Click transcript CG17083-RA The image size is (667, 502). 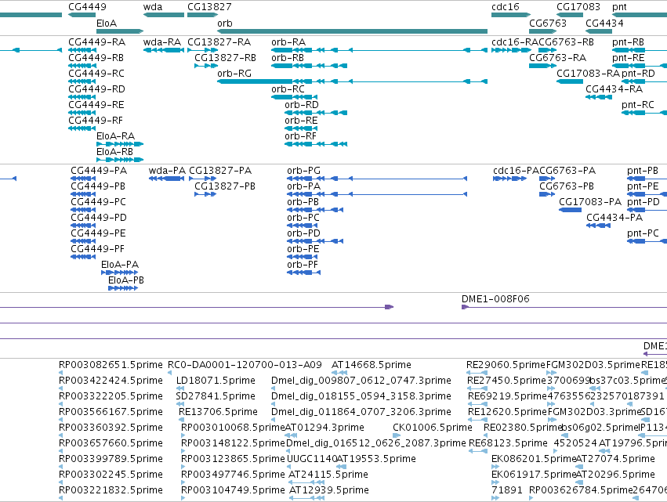pos(570,81)
